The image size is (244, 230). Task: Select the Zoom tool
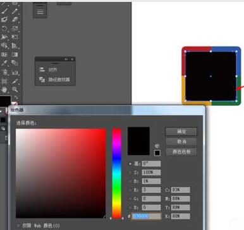(x=15, y=89)
